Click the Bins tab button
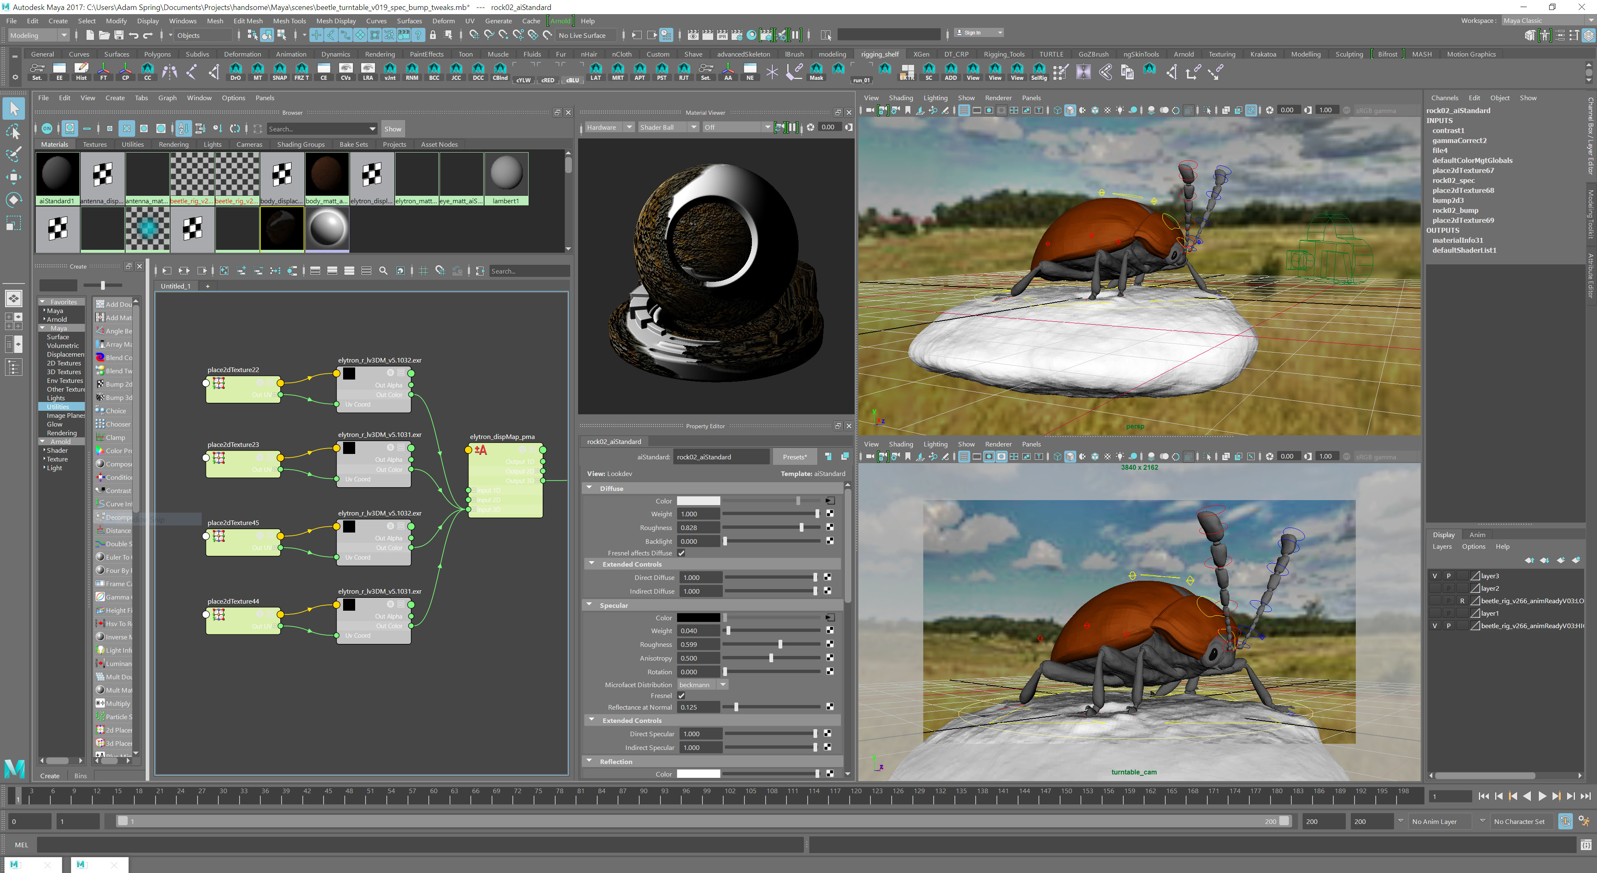The width and height of the screenshot is (1597, 873). 81,776
